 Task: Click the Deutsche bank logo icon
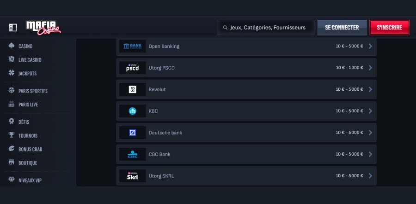(x=133, y=133)
